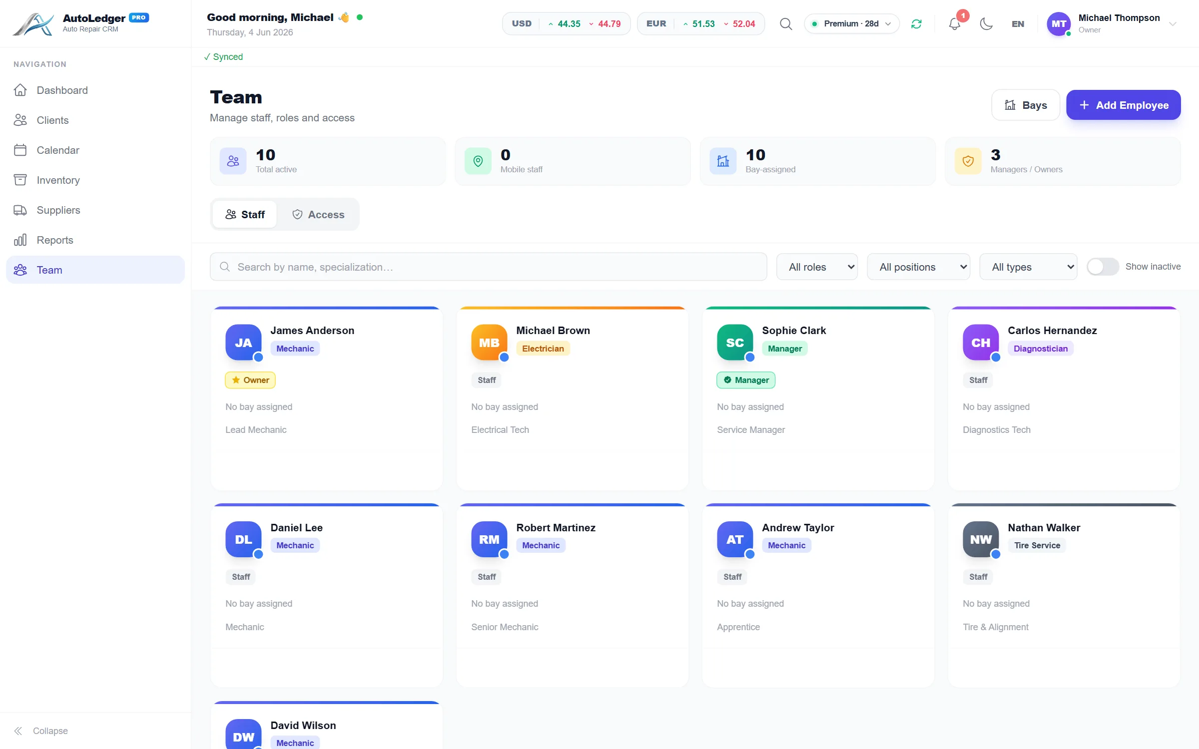The height and width of the screenshot is (749, 1199).
Task: Toggle the Show inactive switch
Action: (x=1103, y=267)
